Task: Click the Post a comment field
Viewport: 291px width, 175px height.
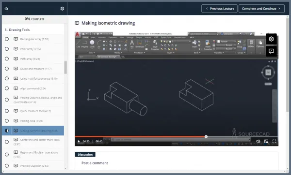Action: (x=95, y=163)
